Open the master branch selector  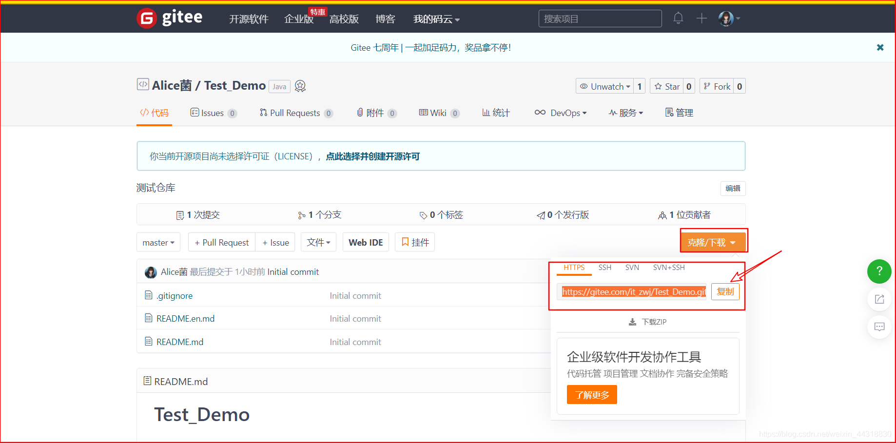(158, 242)
